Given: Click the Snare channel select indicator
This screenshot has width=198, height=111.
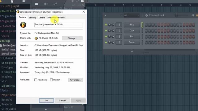Looking at the screenshot, I should [x=142, y=43].
